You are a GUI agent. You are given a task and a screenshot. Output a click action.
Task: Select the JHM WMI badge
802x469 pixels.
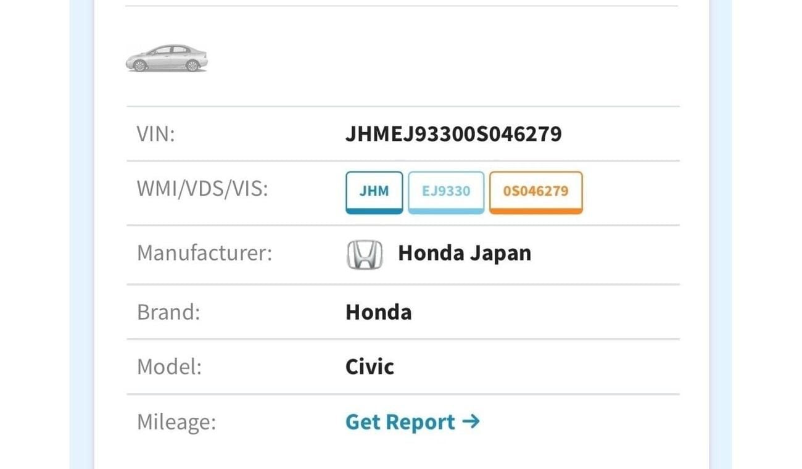pyautogui.click(x=374, y=191)
